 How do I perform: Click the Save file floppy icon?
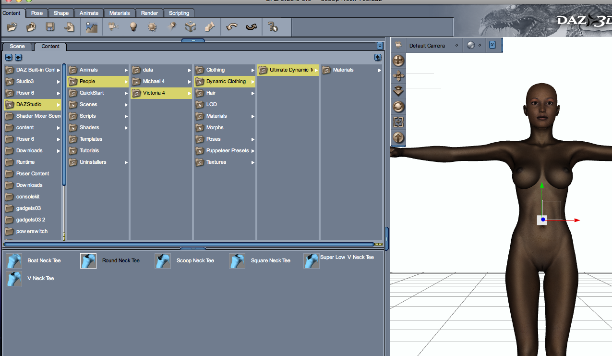click(x=50, y=27)
